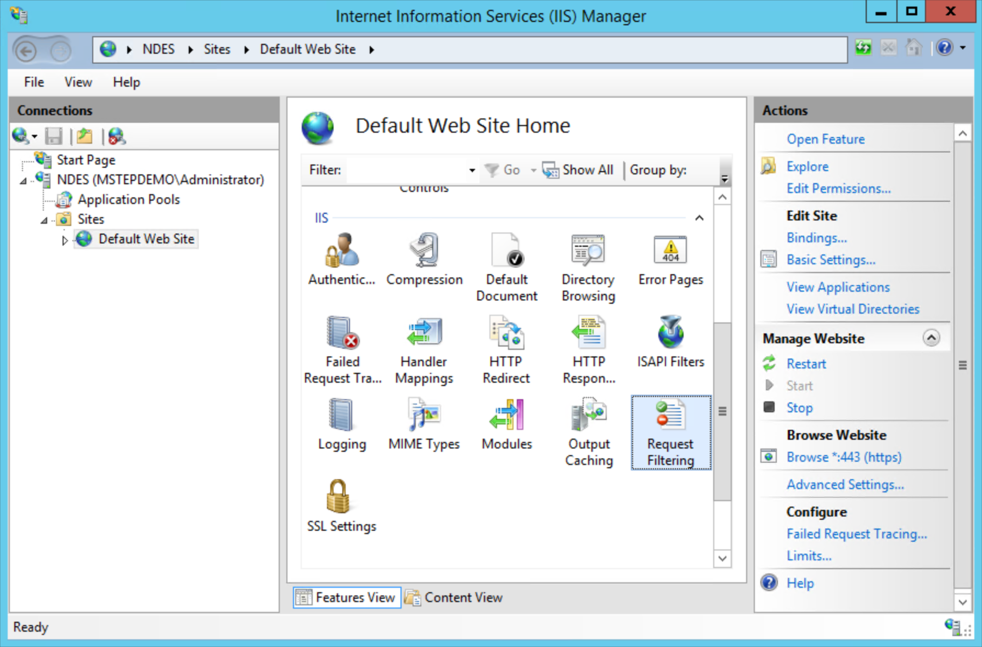The height and width of the screenshot is (647, 982).
Task: Select Application Pools tree item
Action: 129,200
